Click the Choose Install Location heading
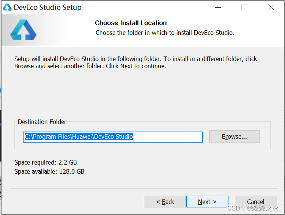 (131, 23)
